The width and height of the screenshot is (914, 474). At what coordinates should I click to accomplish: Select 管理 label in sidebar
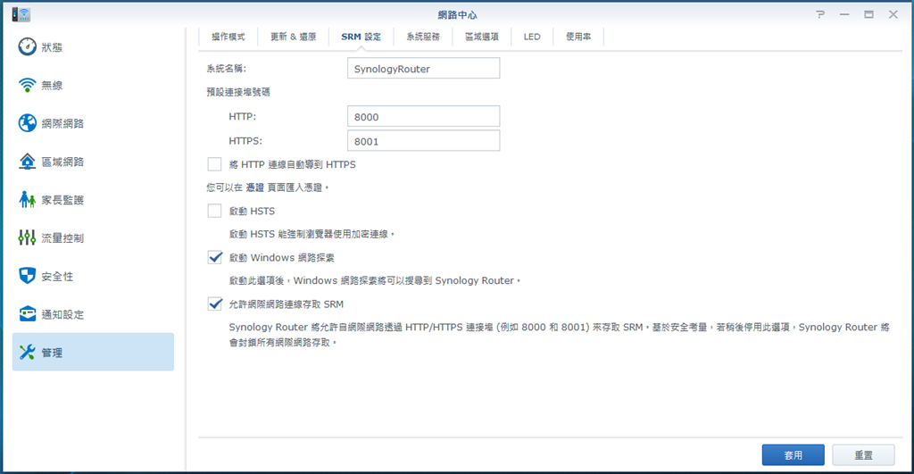tap(52, 353)
